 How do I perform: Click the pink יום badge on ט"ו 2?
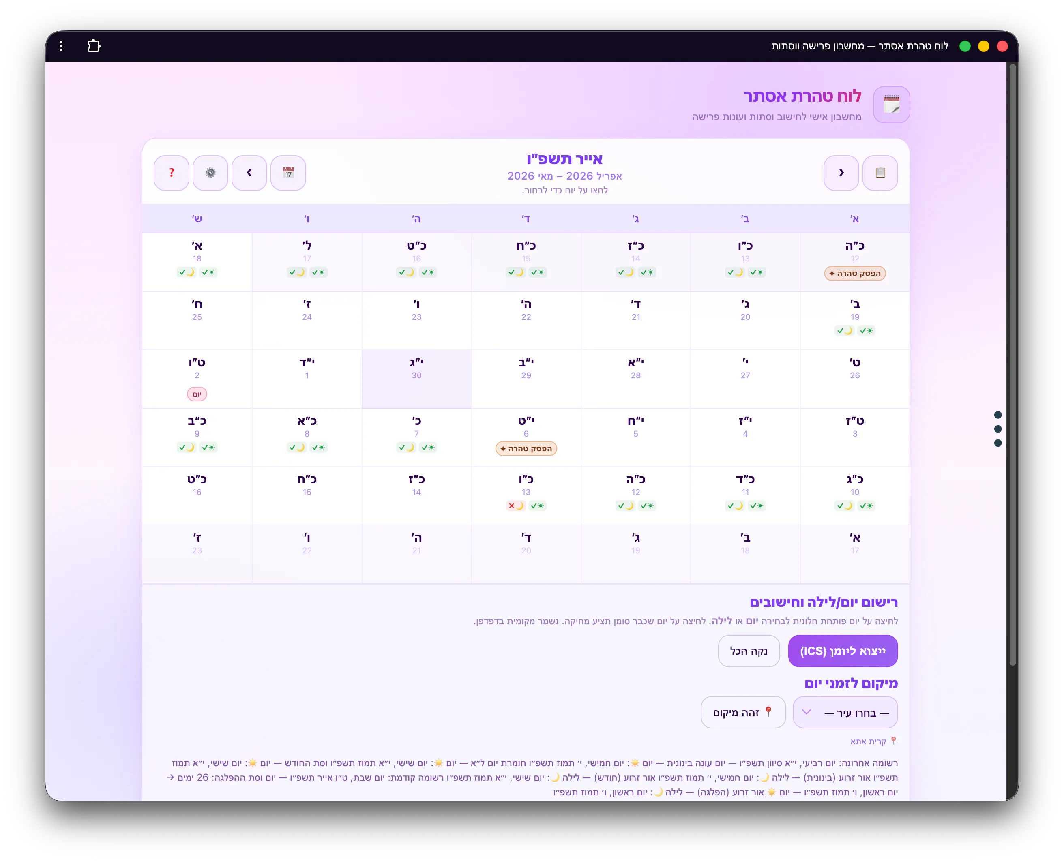tap(197, 394)
